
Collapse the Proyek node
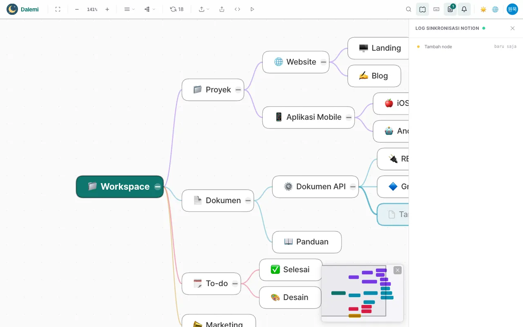point(238,90)
